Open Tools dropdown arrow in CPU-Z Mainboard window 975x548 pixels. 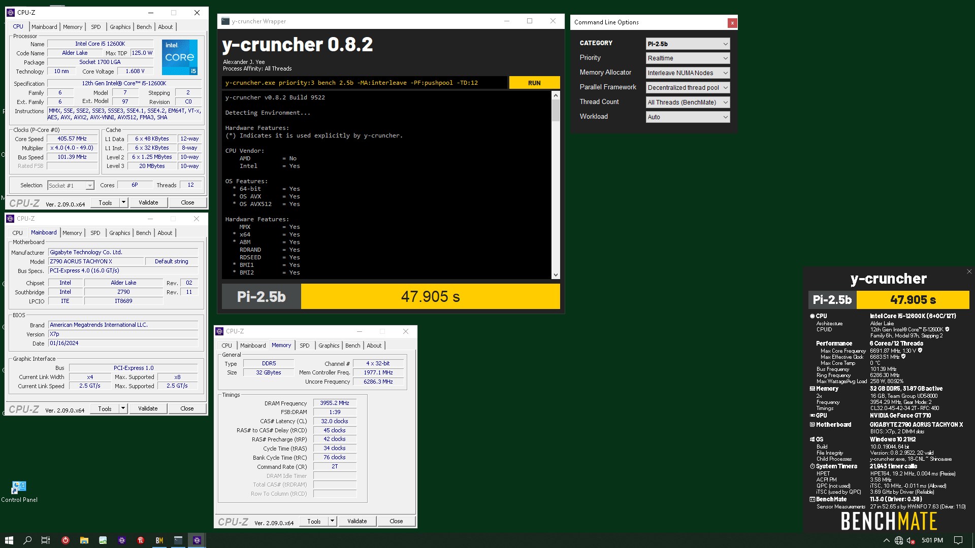pyautogui.click(x=123, y=408)
